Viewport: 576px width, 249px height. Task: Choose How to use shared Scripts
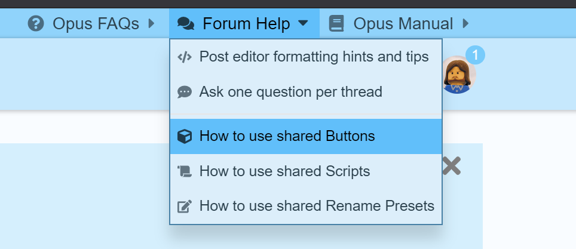coord(306,171)
